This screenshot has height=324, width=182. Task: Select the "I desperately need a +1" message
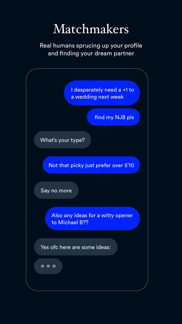102,90
